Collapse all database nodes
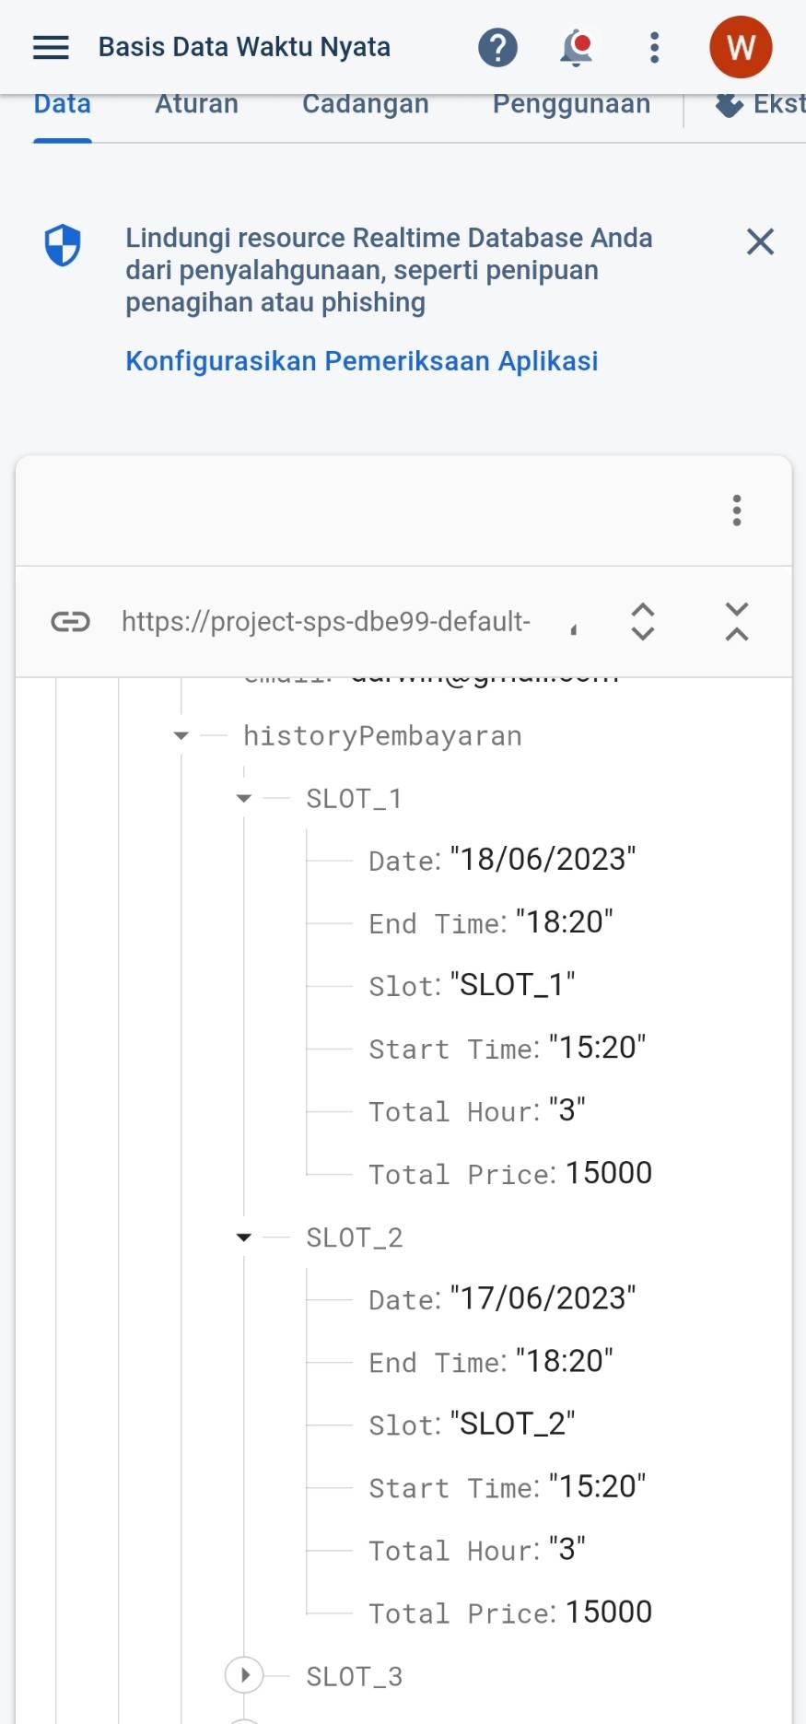Screen dimensions: 806x1724 pyautogui.click(x=737, y=622)
